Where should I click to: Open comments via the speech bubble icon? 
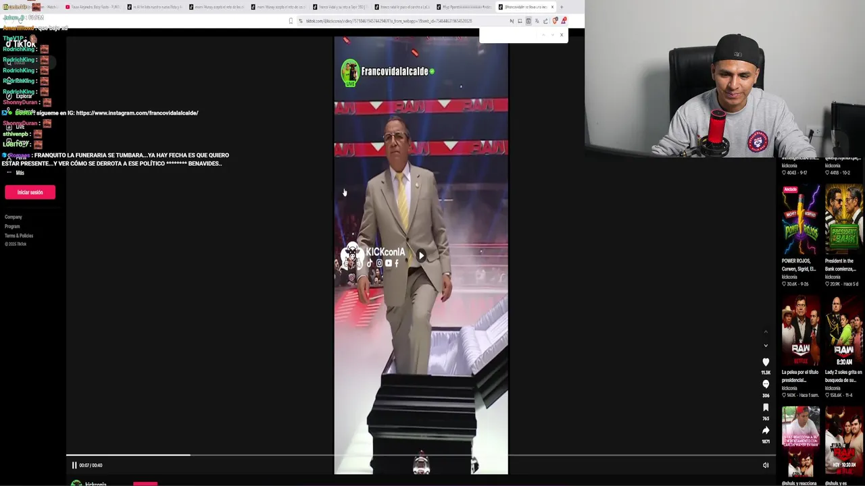point(766,384)
